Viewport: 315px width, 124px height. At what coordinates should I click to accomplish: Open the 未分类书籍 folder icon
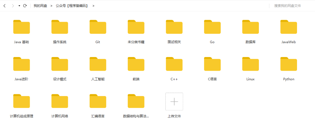(x=136, y=27)
